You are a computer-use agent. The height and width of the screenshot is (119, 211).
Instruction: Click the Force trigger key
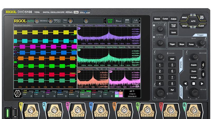pos(191,44)
